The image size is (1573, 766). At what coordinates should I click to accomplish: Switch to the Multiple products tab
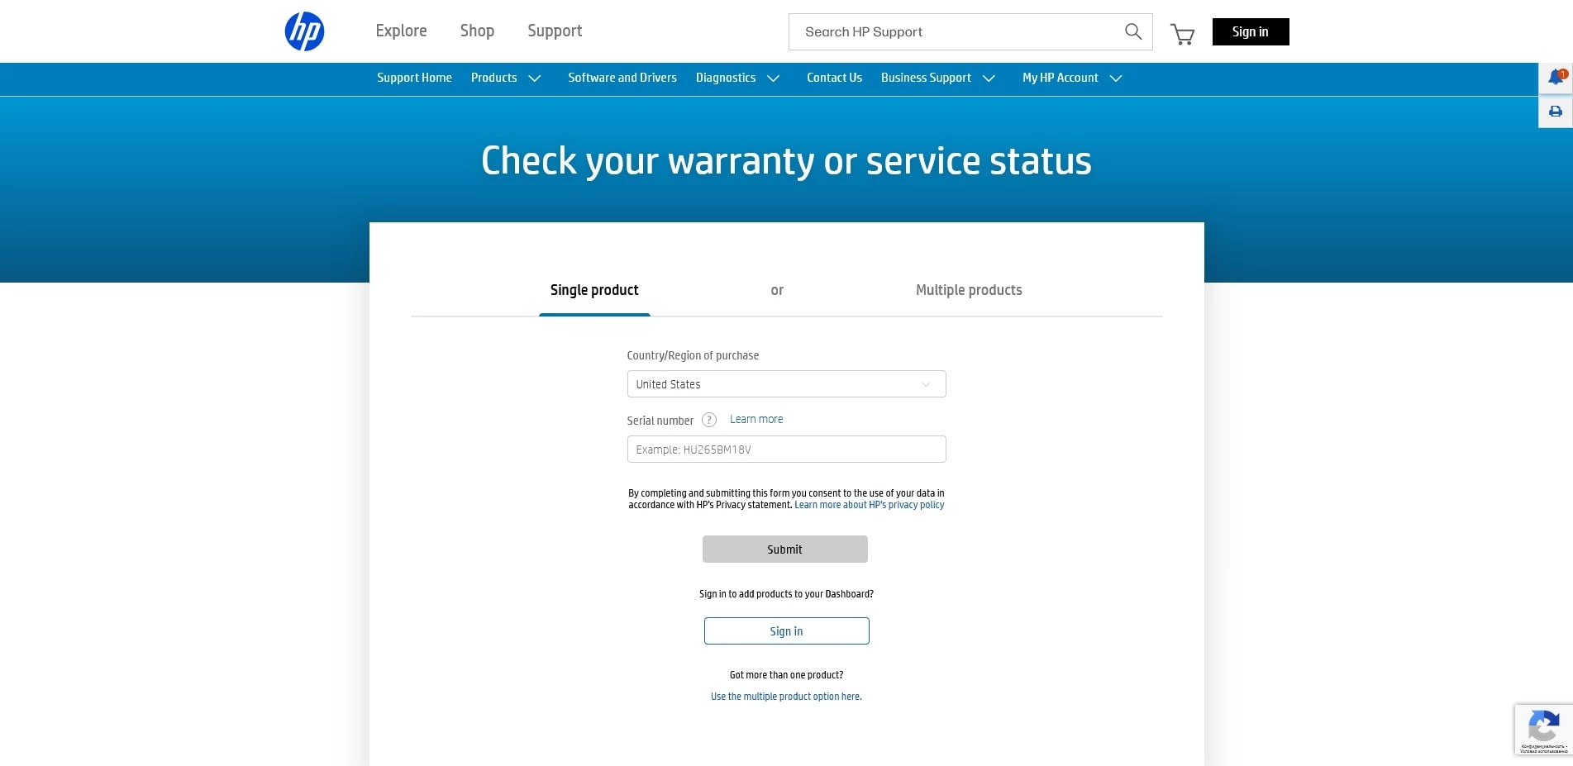(968, 290)
